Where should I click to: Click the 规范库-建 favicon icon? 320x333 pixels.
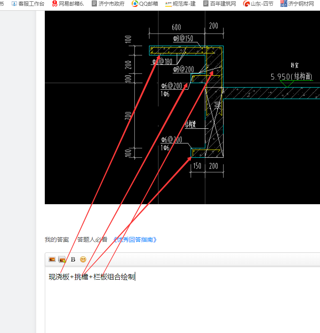point(168,4)
